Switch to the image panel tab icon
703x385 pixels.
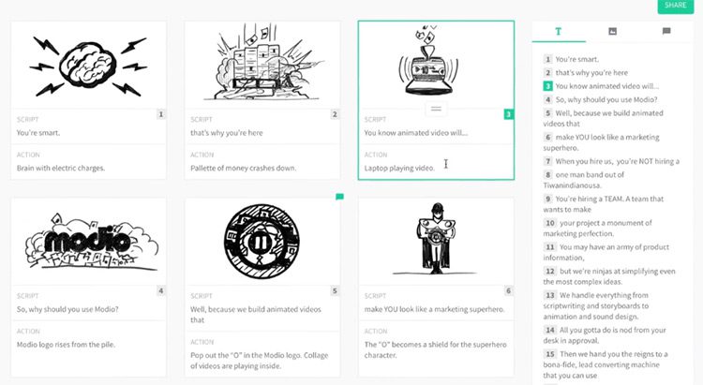pos(612,31)
